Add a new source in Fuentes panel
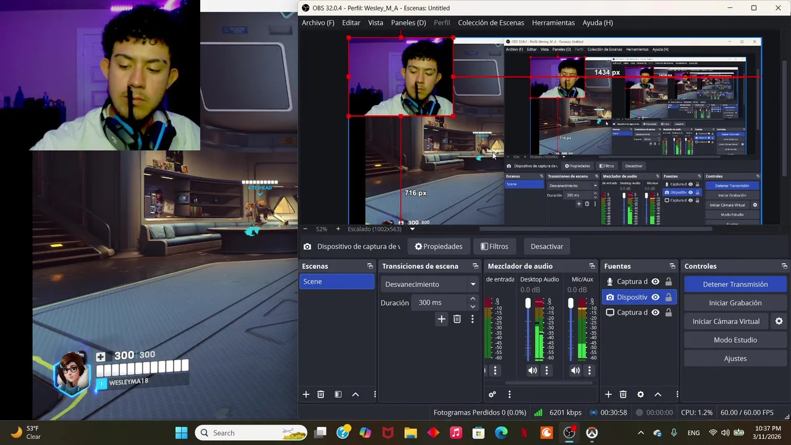The width and height of the screenshot is (791, 445). (x=608, y=394)
